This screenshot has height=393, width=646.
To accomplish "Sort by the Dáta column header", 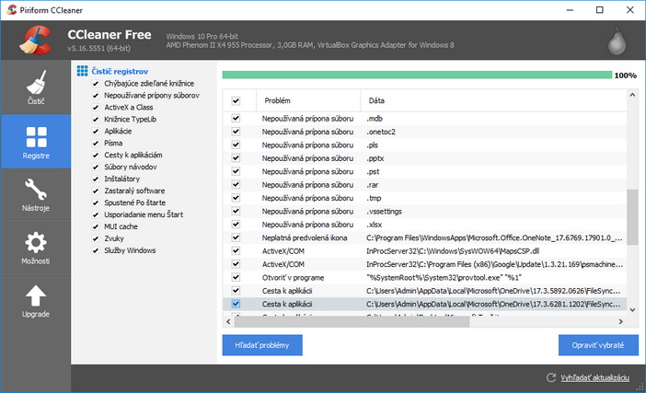I will [376, 99].
